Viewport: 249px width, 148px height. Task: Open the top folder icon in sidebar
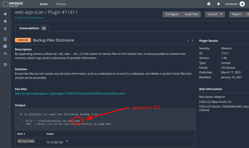[5, 14]
